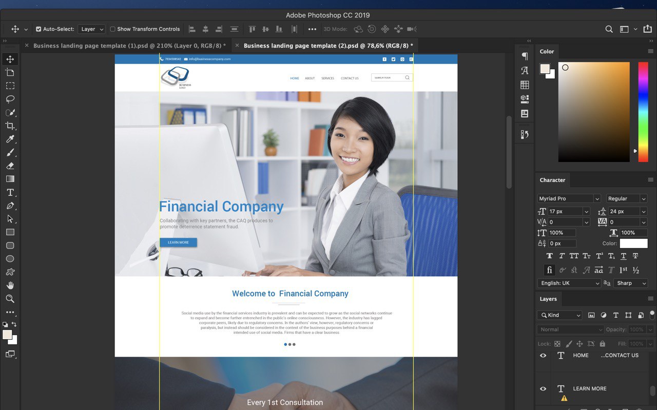657x410 pixels.
Task: Select the Rectangle shape tool
Action: point(10,233)
